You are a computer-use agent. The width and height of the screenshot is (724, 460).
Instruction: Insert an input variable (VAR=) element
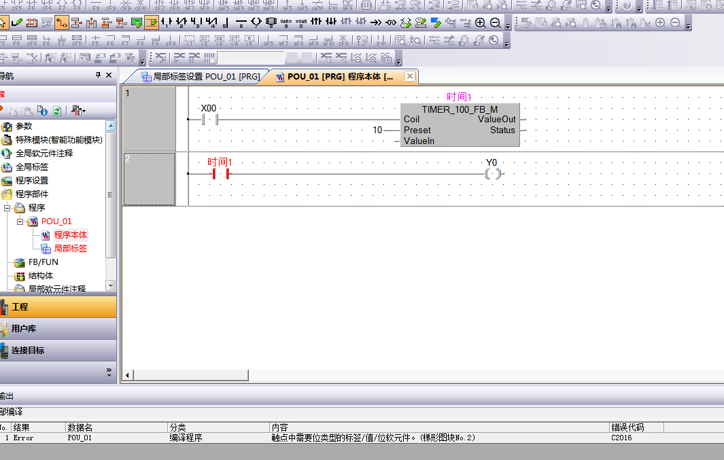[286, 22]
